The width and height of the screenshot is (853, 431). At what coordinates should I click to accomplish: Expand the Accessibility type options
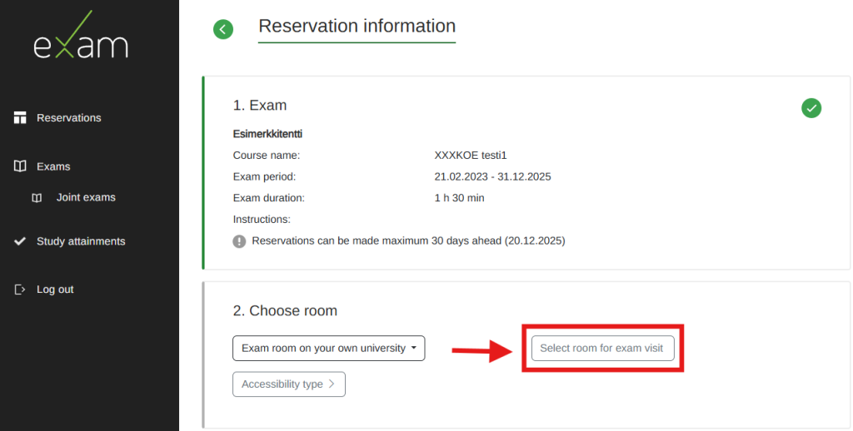(x=288, y=384)
